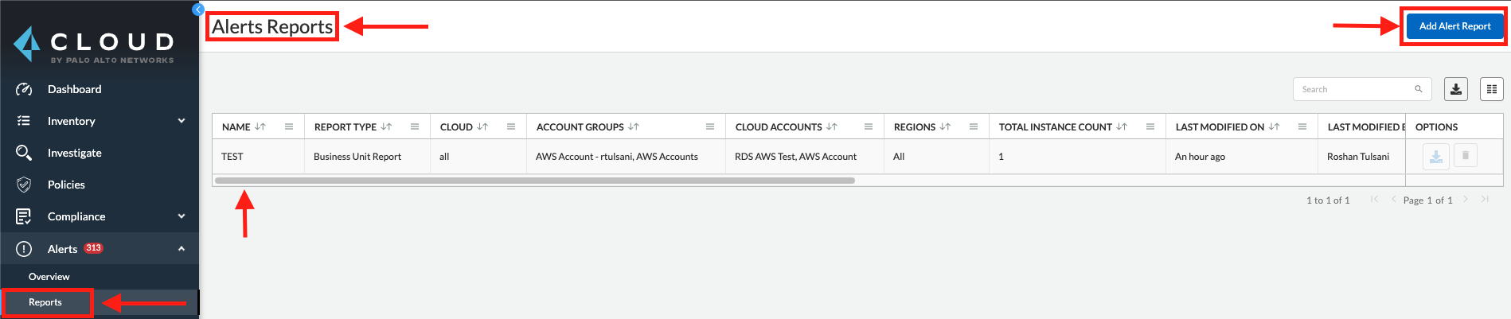This screenshot has height=319, width=1511.
Task: Expand the Inventory menu chevron
Action: tap(182, 121)
